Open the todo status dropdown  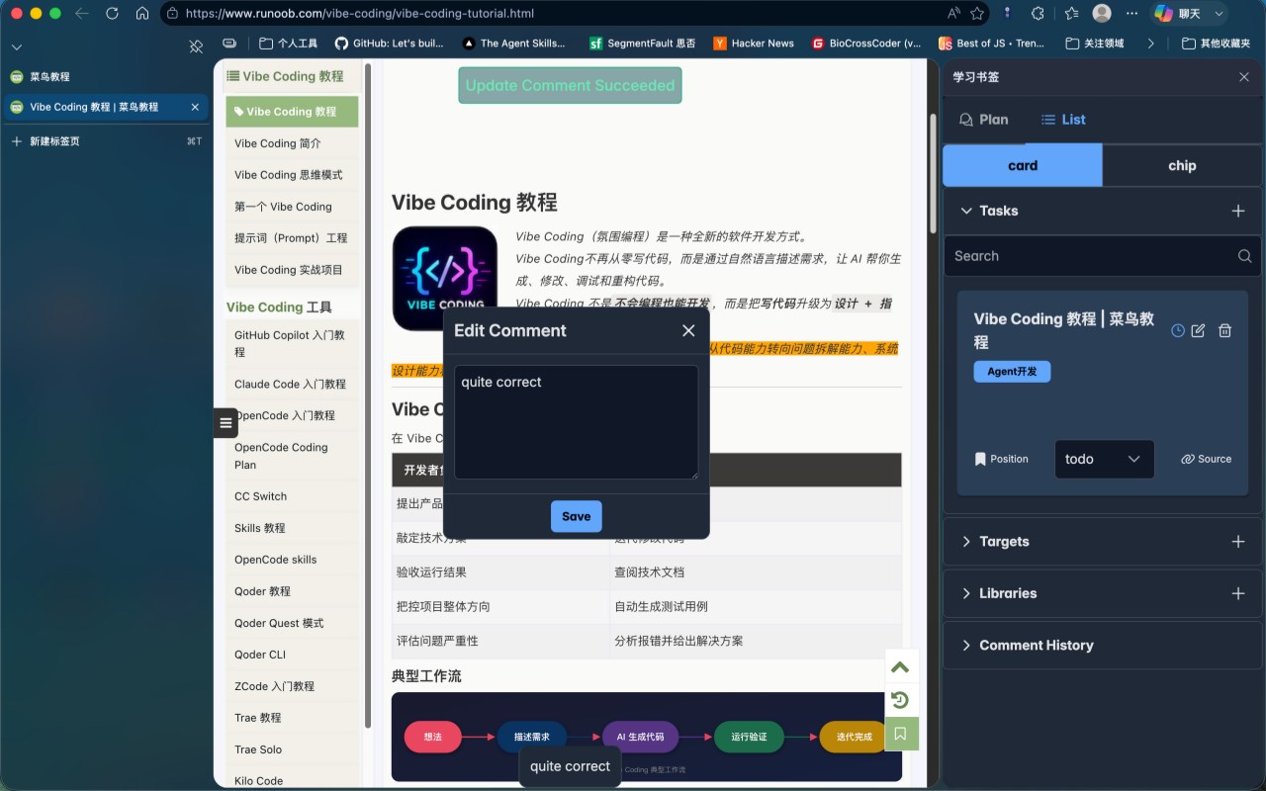(x=1104, y=459)
